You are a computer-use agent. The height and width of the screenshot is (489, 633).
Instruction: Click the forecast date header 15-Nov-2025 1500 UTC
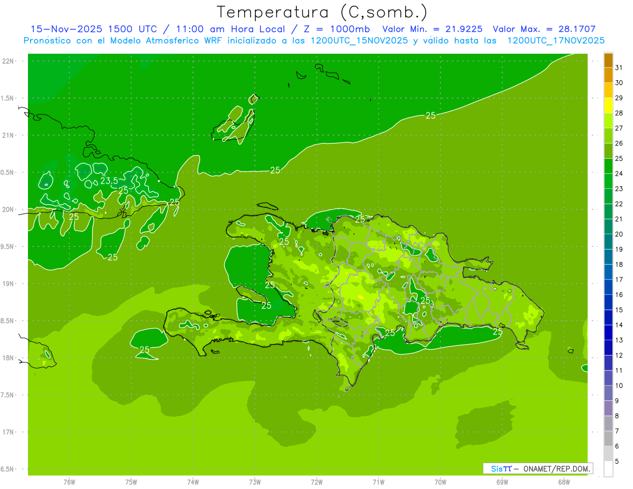tap(98, 29)
